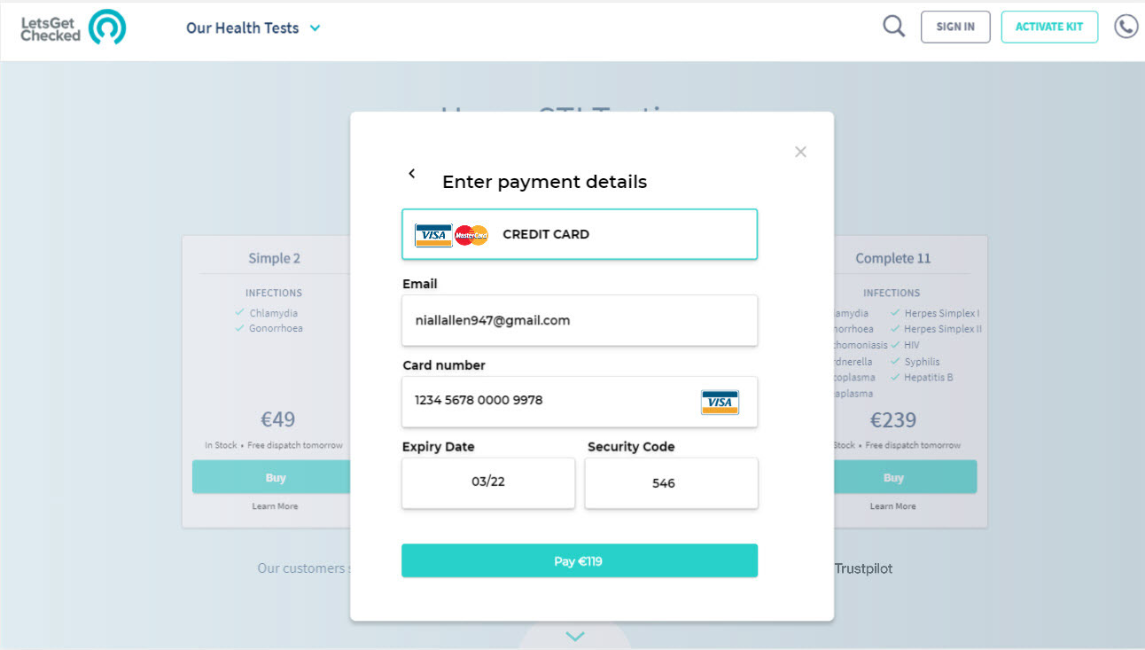The width and height of the screenshot is (1145, 650).
Task: Click the Security Code field
Action: coord(672,482)
